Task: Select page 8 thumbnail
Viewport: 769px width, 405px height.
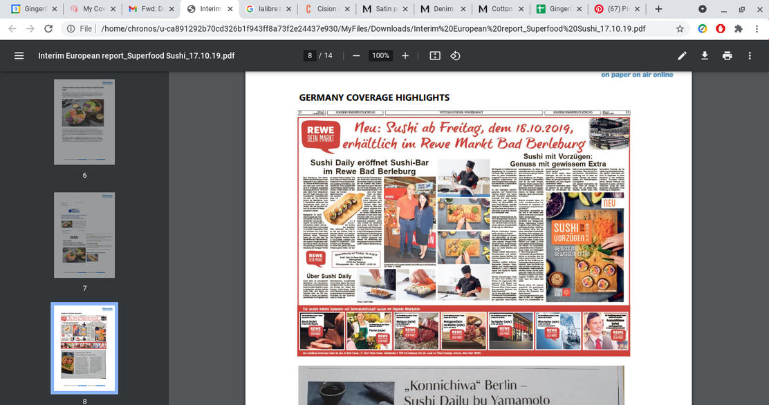Action: [84, 348]
